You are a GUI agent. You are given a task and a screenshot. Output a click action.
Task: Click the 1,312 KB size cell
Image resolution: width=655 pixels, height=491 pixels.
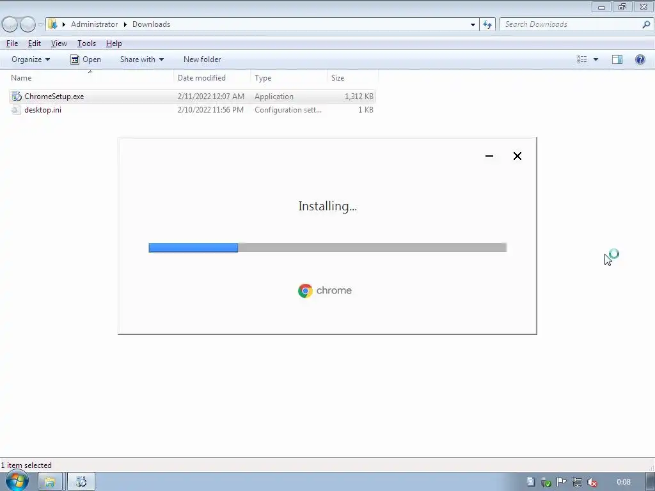coord(359,97)
